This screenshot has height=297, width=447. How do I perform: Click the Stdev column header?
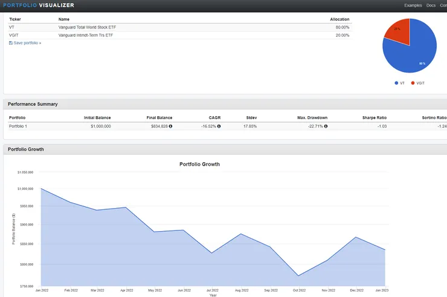point(251,118)
